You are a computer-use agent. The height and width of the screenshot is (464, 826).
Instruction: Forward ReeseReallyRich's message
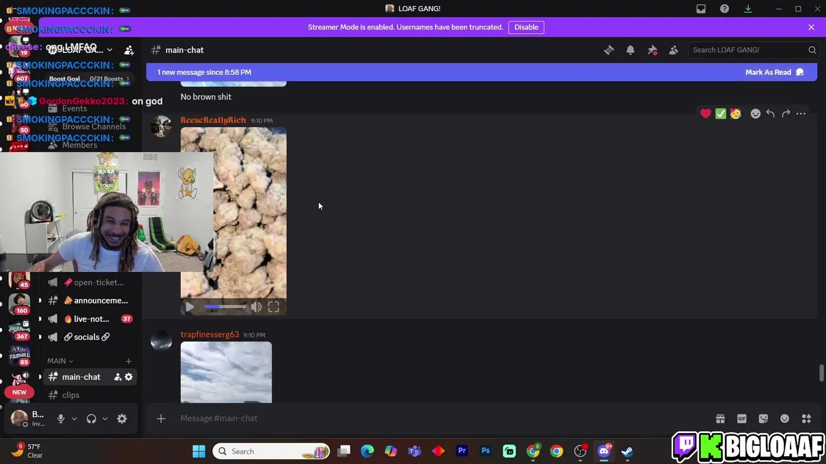coord(786,114)
